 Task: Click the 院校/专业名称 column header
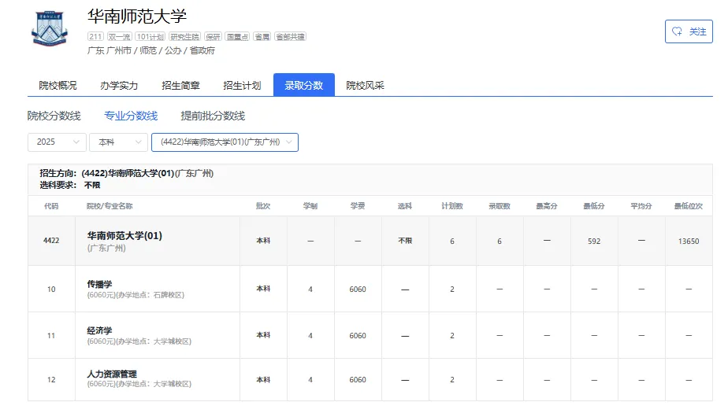(x=110, y=206)
